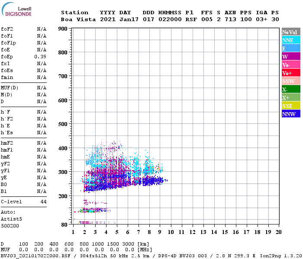This screenshot has width=303, height=259.
Task: Click the M(D) parameter label
Action: tap(6, 95)
